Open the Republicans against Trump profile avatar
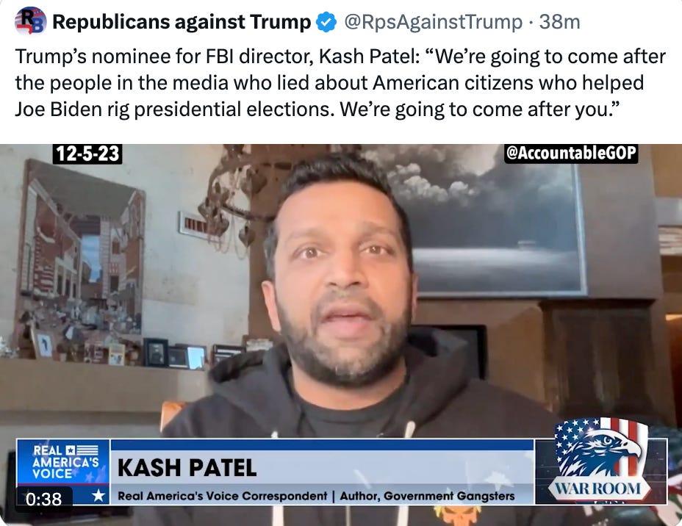682x526 pixels. click(30, 21)
